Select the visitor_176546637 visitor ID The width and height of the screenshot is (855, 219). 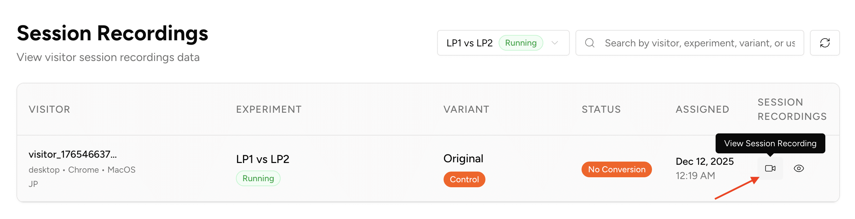pos(73,154)
